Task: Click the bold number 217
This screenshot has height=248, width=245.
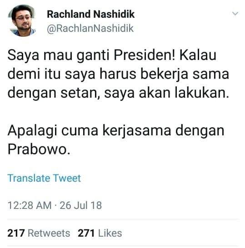Action: coord(16,233)
